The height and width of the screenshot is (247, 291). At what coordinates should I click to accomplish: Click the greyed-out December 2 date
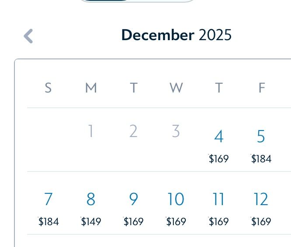(133, 131)
